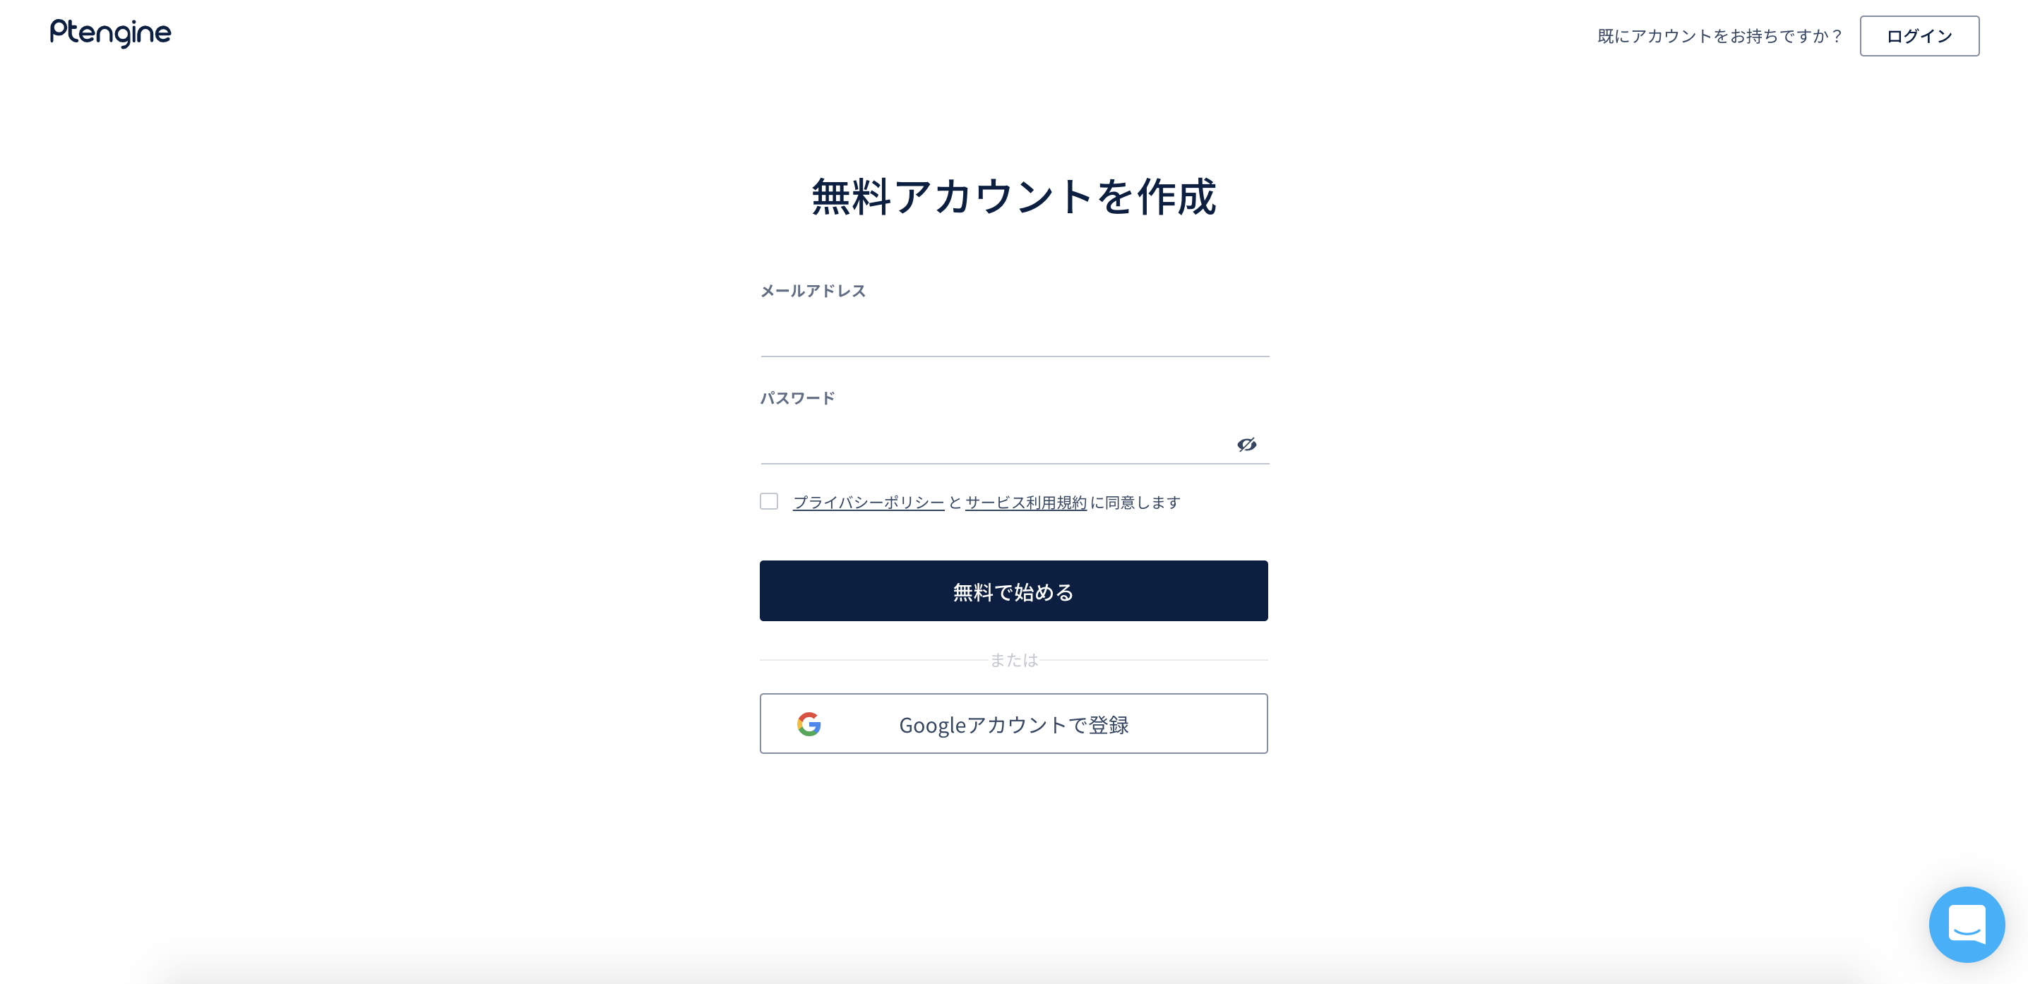Open the サービス利用規約 link
Image resolution: width=2028 pixels, height=984 pixels.
1026,502
